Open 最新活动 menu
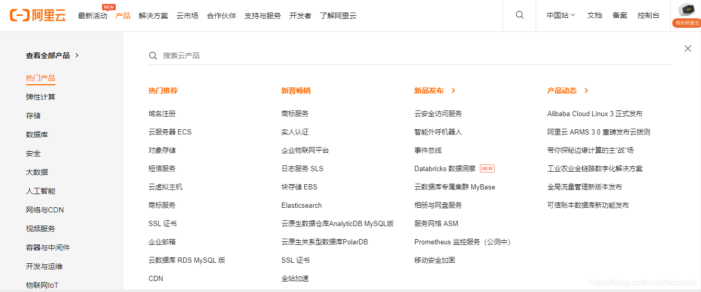The image size is (701, 292). (x=93, y=16)
